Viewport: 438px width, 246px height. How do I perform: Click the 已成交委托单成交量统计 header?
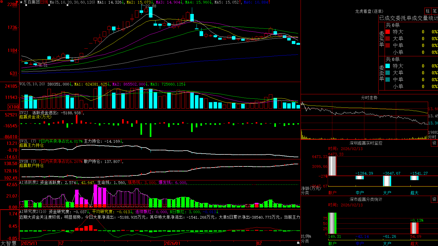408,18
